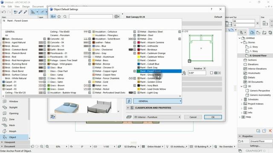This screenshot has height=153, width=273.
Task: Select the Mesh tool
Action: pyautogui.click(x=12, y=125)
